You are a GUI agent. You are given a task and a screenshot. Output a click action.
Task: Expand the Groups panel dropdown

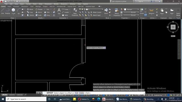(143, 18)
